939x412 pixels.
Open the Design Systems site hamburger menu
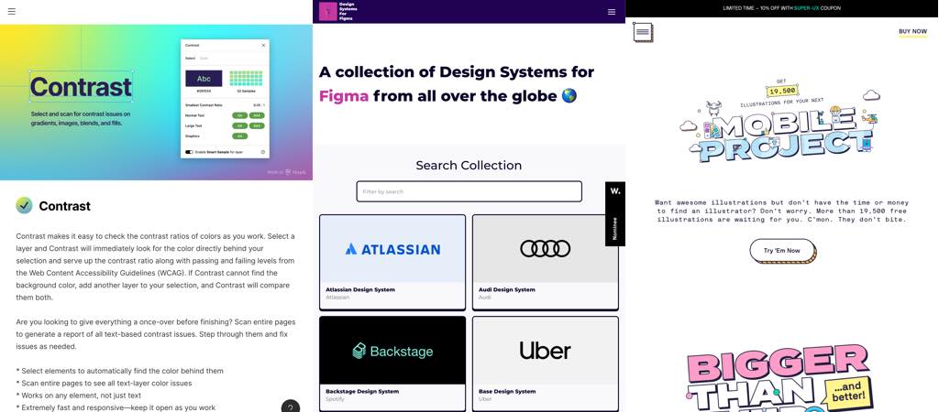(x=612, y=12)
